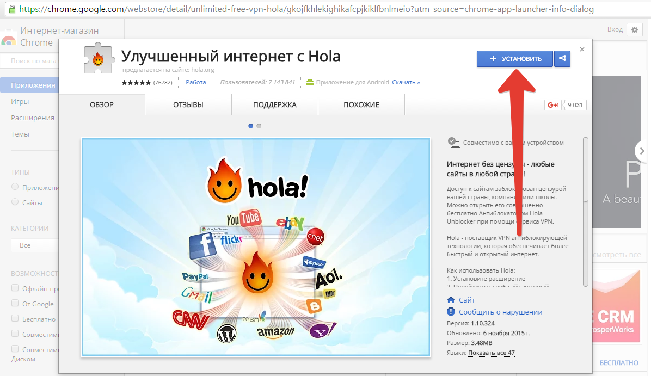651x376 pixels.
Task: Select the Приложения type radio button
Action: pyautogui.click(x=15, y=187)
